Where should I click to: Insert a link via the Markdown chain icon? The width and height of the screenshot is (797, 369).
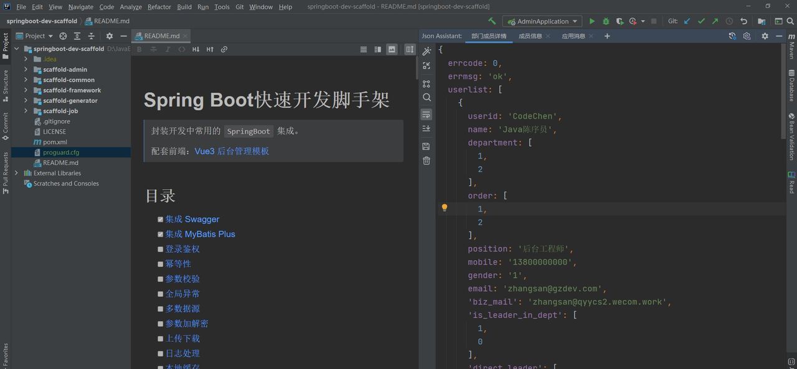click(x=224, y=49)
